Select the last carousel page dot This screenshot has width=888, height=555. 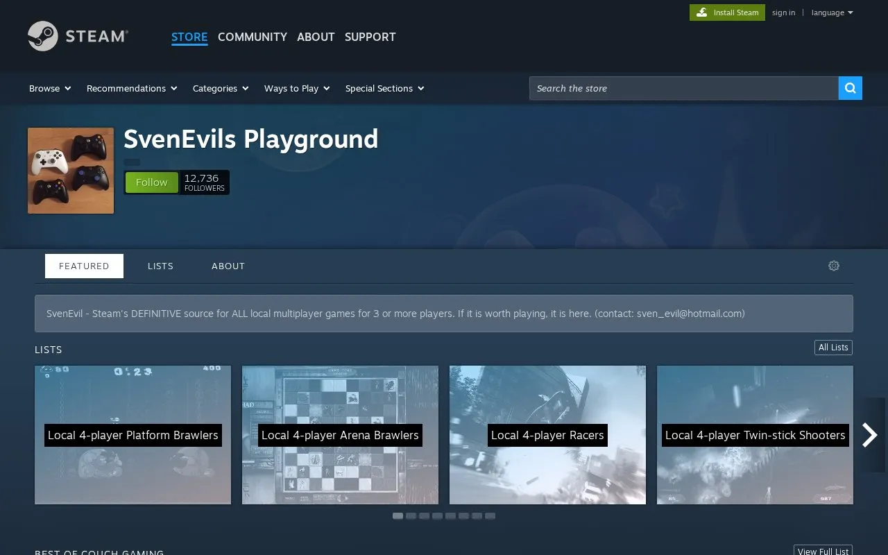[x=490, y=516]
